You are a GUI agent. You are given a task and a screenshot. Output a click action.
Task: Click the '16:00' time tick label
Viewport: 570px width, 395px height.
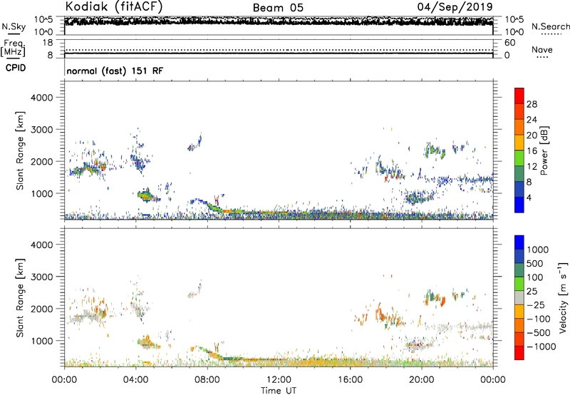(x=350, y=380)
